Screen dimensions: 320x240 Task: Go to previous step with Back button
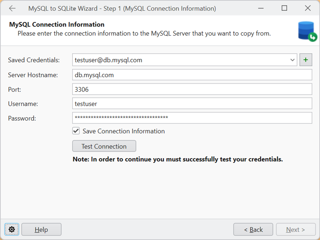click(253, 230)
